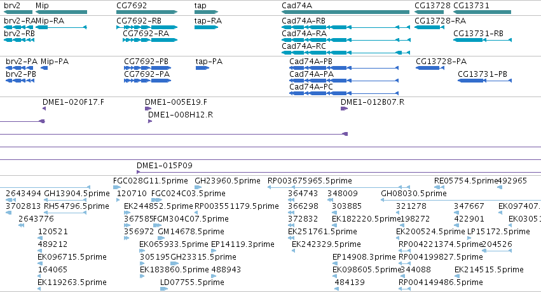Click the CG13728 gene label
Screen dimensions: 541x292
432,6
